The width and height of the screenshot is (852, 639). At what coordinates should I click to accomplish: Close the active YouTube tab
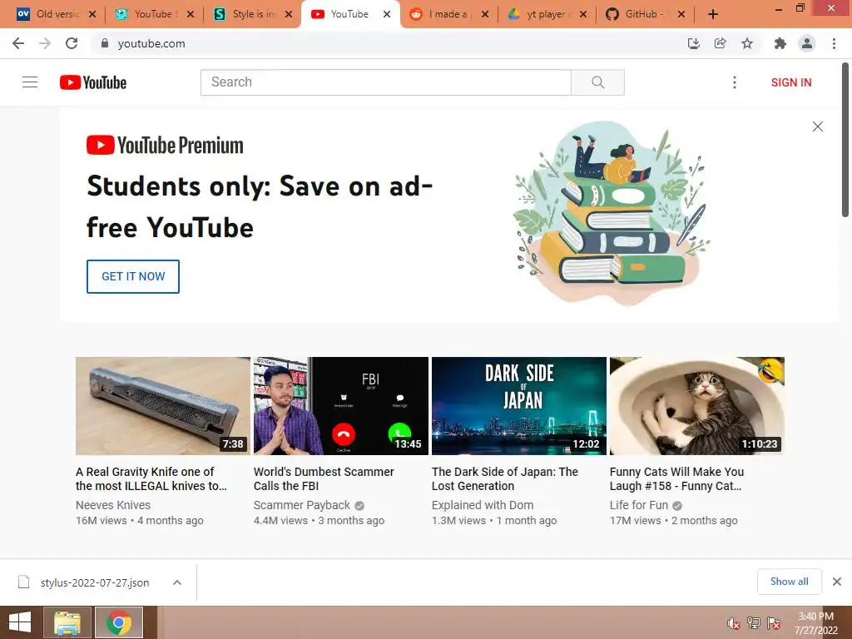[x=387, y=14]
